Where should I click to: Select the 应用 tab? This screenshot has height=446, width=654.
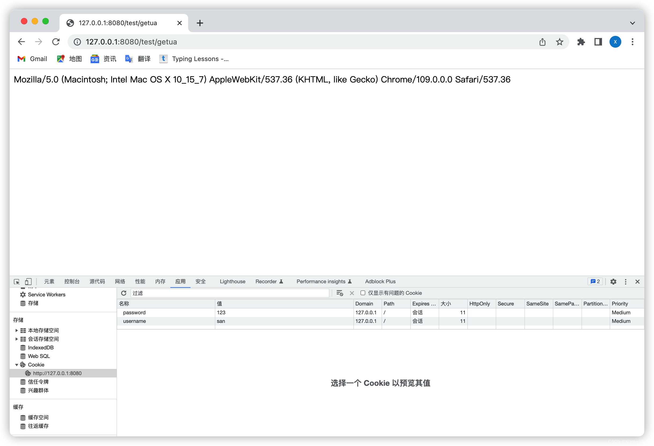(x=180, y=282)
